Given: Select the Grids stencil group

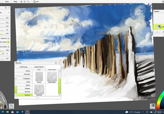Looking at the screenshot, I should (25, 82).
